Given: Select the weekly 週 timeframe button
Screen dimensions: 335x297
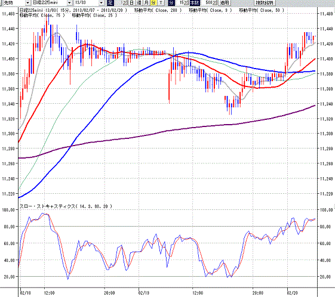Looking at the screenshot, I should click(139, 3).
